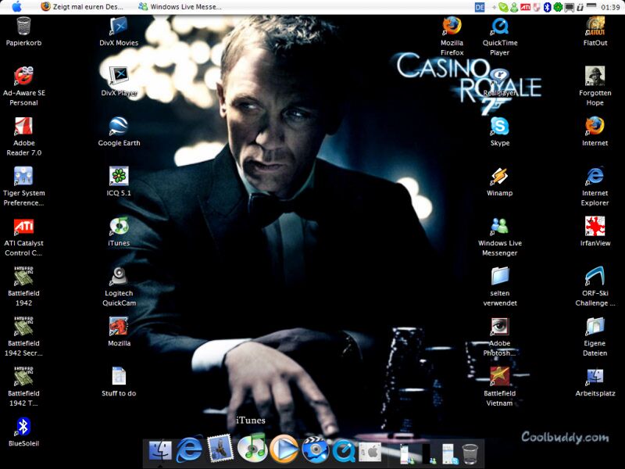Image resolution: width=625 pixels, height=469 pixels.
Task: Open the DE language indicator
Action: coord(480,7)
